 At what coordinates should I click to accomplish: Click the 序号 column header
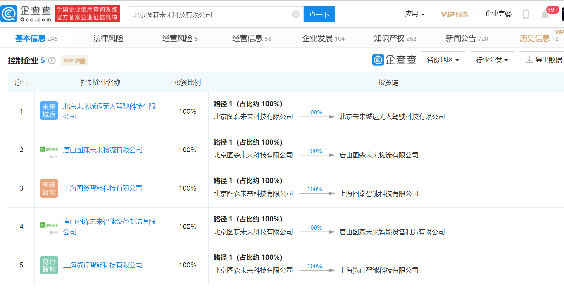click(21, 82)
